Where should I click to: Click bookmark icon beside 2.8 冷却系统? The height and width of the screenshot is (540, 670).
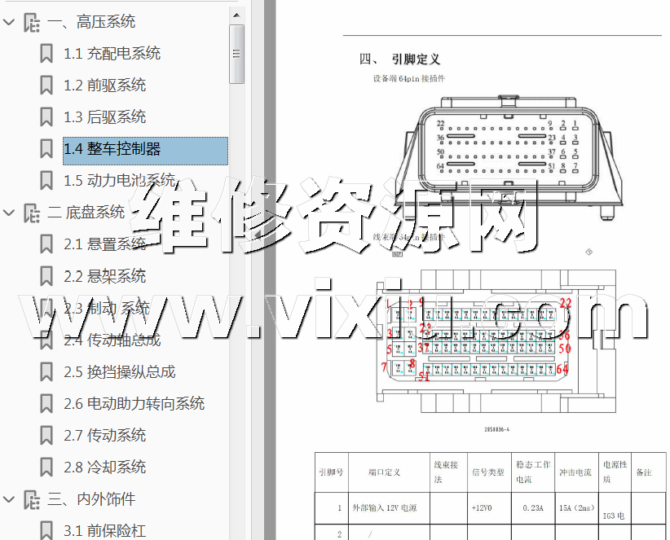pos(46,468)
